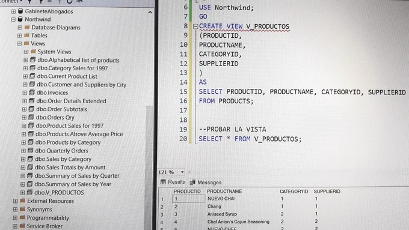Click the view icon of Quarterly Orders
This screenshot has height=230, width=409.
pyautogui.click(x=30, y=151)
